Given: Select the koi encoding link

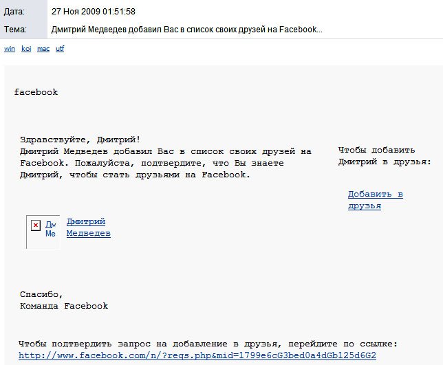Looking at the screenshot, I should 26,49.
